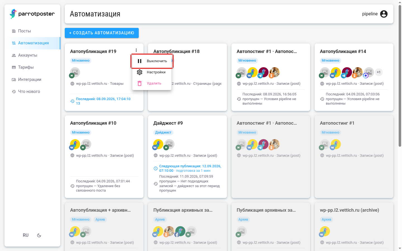This screenshot has height=251, width=402.
Task: Open the Автопубликация #14 card title
Action: 343,51
